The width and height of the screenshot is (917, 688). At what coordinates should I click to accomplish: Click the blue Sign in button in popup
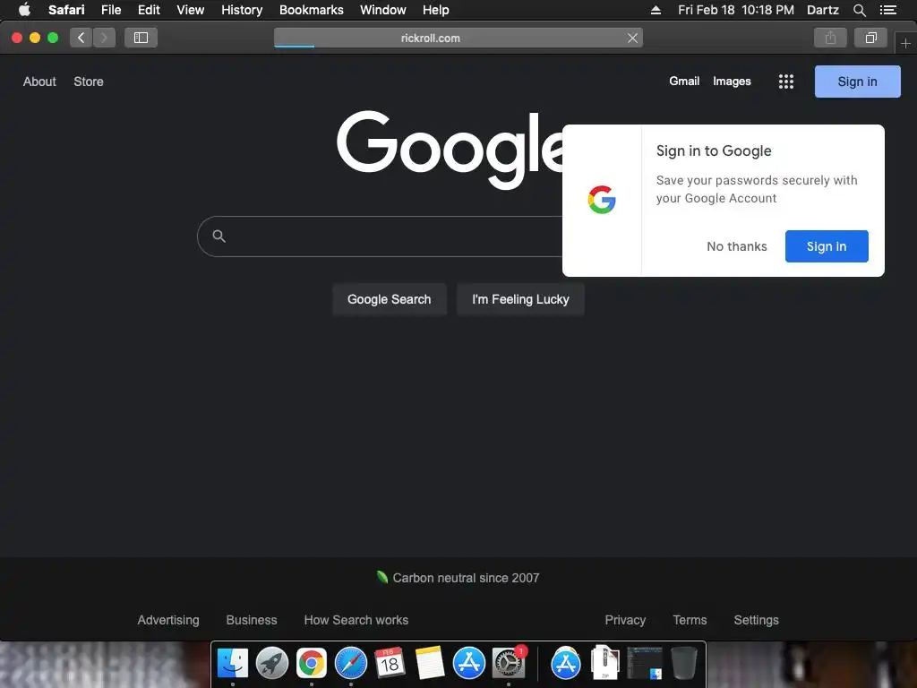pos(827,246)
